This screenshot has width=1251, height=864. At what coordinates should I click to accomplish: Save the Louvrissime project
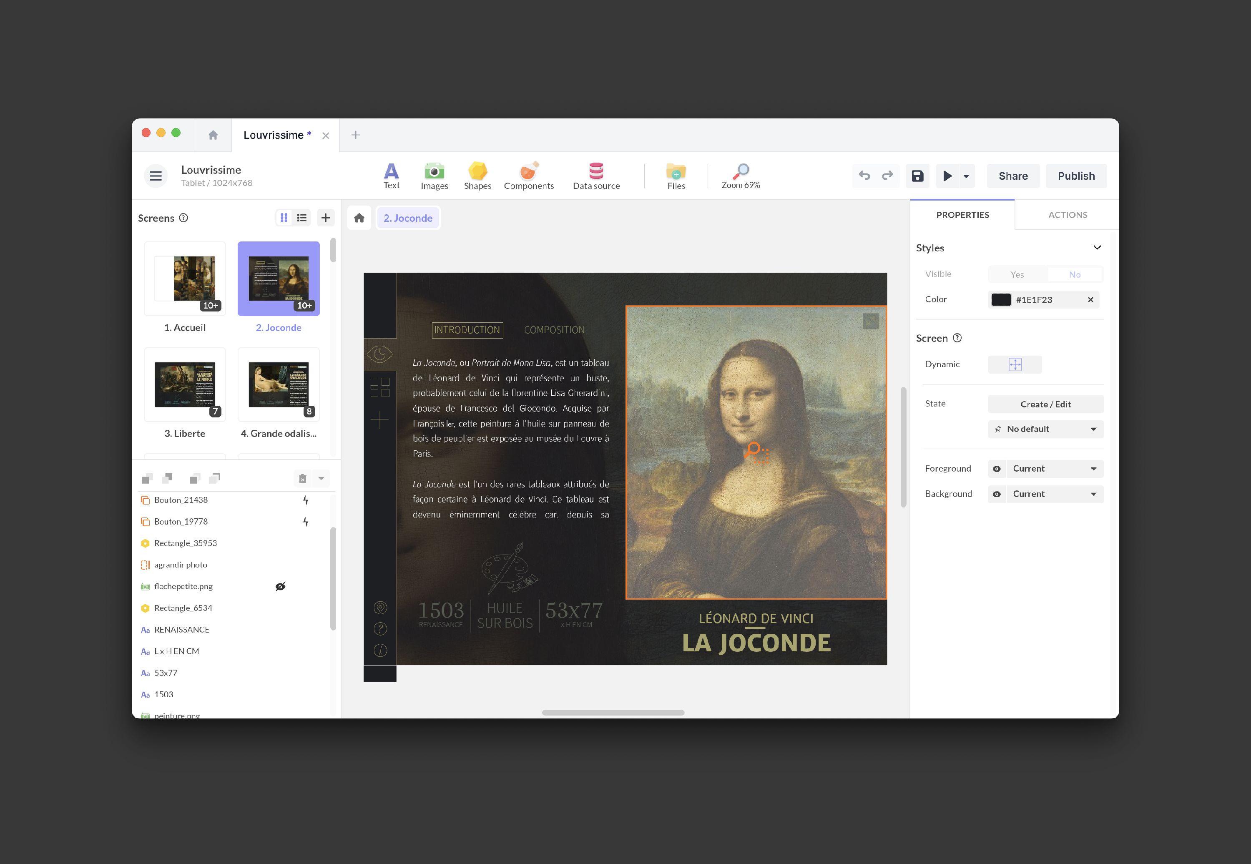click(x=917, y=176)
